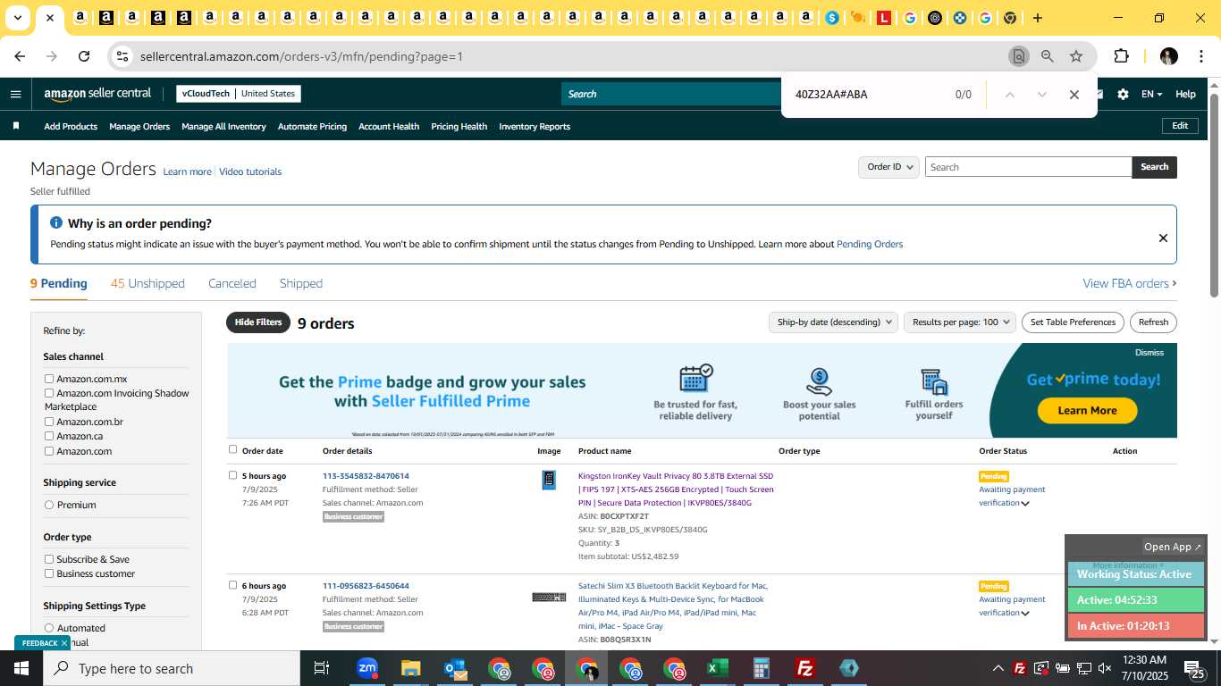Click the Amazon Seller Central logo

[x=97, y=94]
